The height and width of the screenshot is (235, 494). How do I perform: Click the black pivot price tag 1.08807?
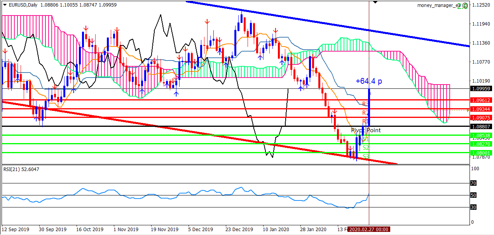[481, 126]
